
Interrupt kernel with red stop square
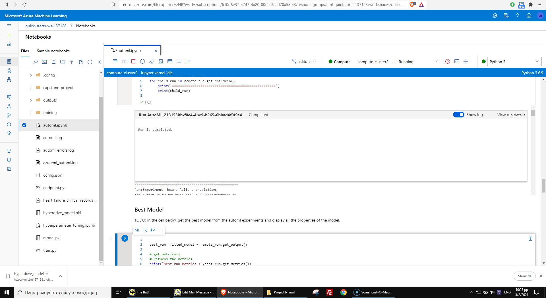pyautogui.click(x=133, y=61)
